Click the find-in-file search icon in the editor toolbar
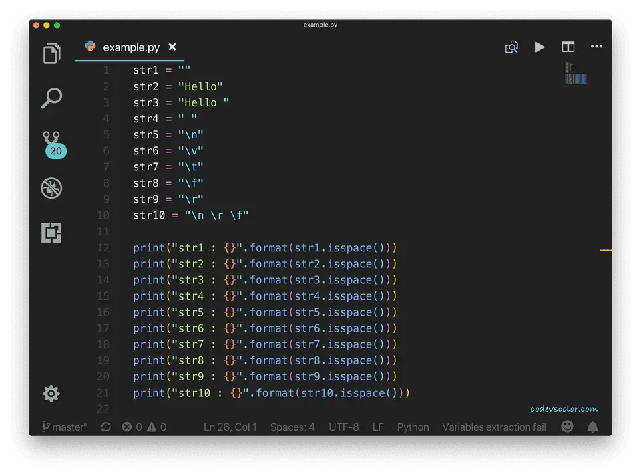This screenshot has width=641, height=474. (511, 47)
